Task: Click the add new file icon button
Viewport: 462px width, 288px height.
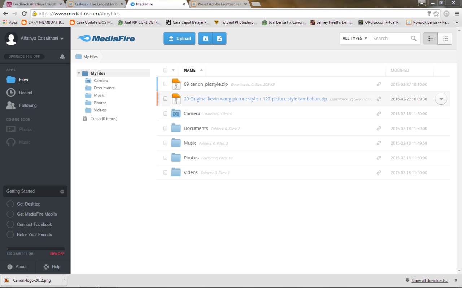Action: click(219, 39)
